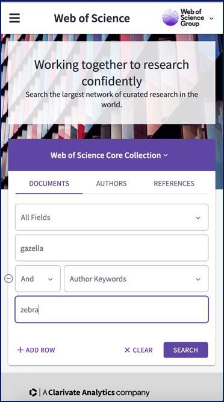Switch to the DOCUMENTS tab
Viewport: 224px width, 402px height.
point(49,184)
